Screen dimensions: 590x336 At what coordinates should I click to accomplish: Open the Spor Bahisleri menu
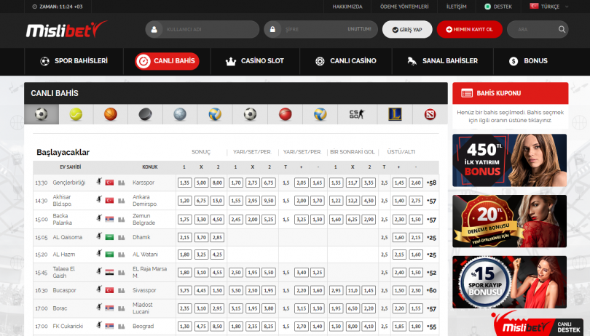pos(74,61)
